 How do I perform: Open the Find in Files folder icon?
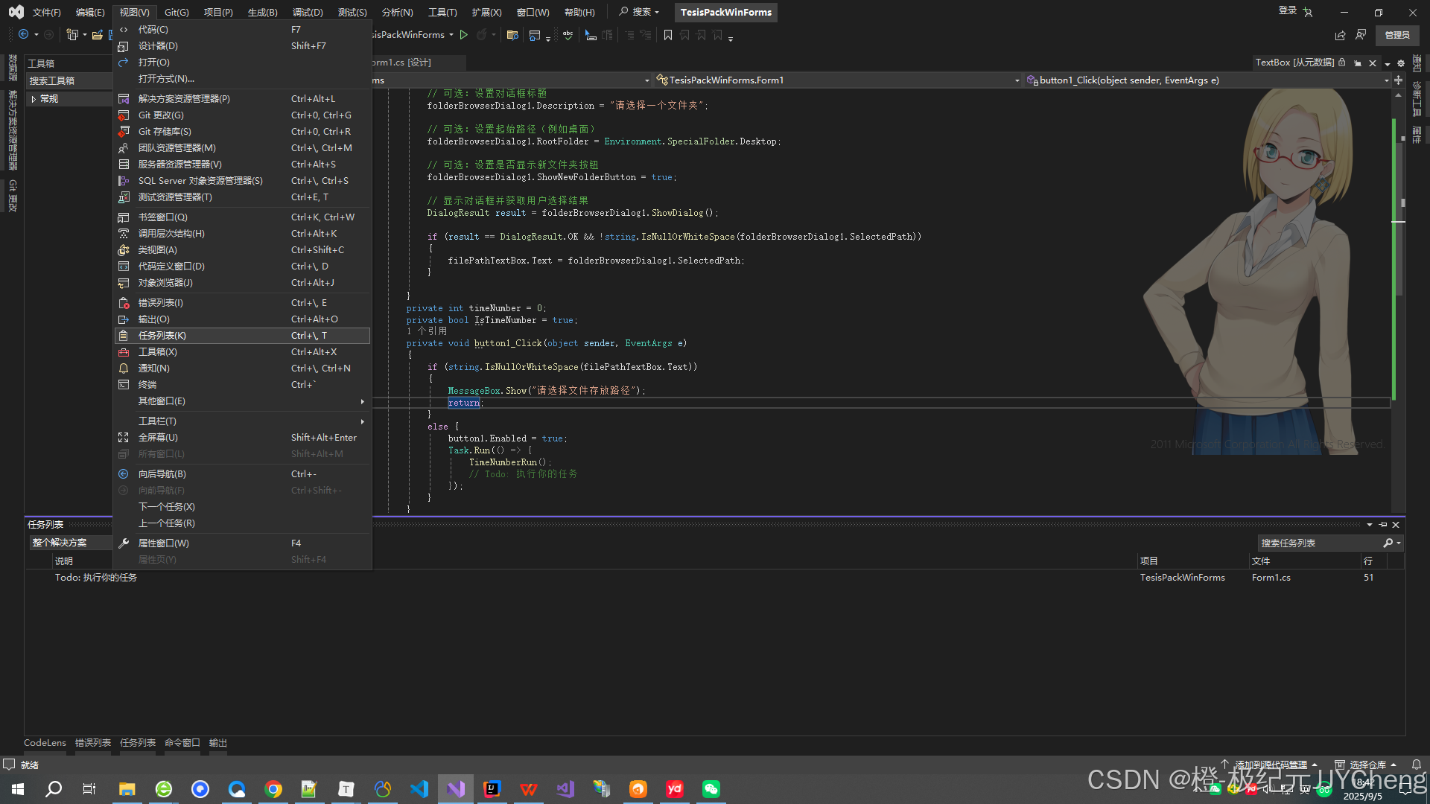tap(512, 35)
